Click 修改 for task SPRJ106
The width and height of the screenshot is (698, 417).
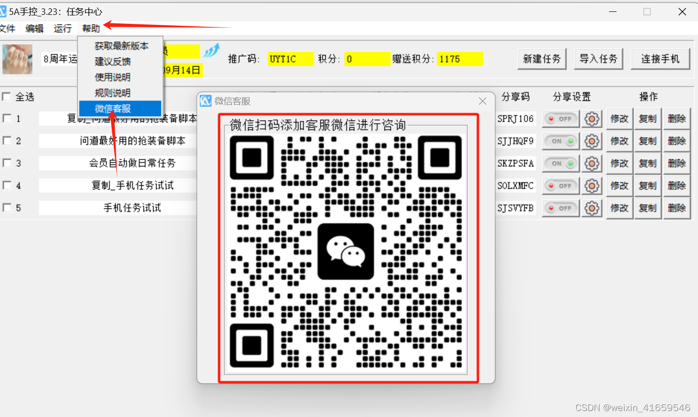[620, 119]
